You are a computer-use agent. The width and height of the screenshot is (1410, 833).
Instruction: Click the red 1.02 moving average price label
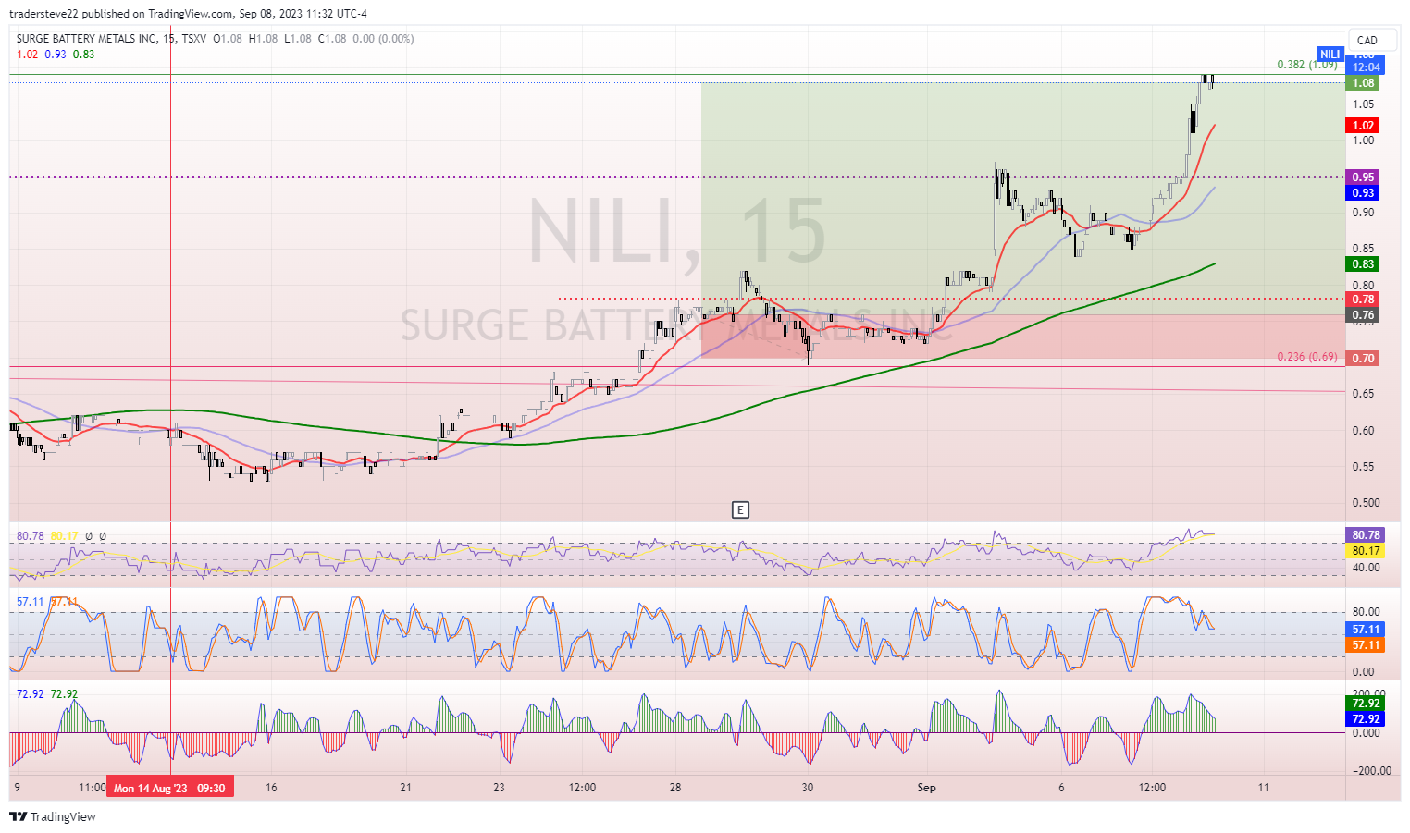(1363, 126)
